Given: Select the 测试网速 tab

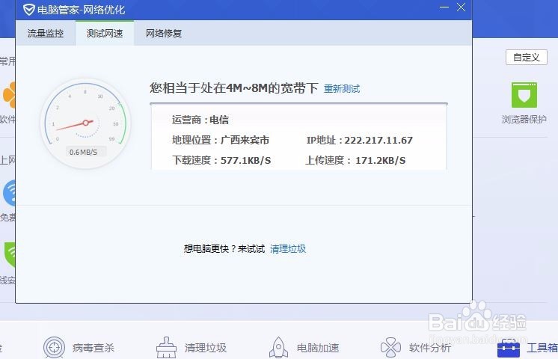Looking at the screenshot, I should (105, 33).
